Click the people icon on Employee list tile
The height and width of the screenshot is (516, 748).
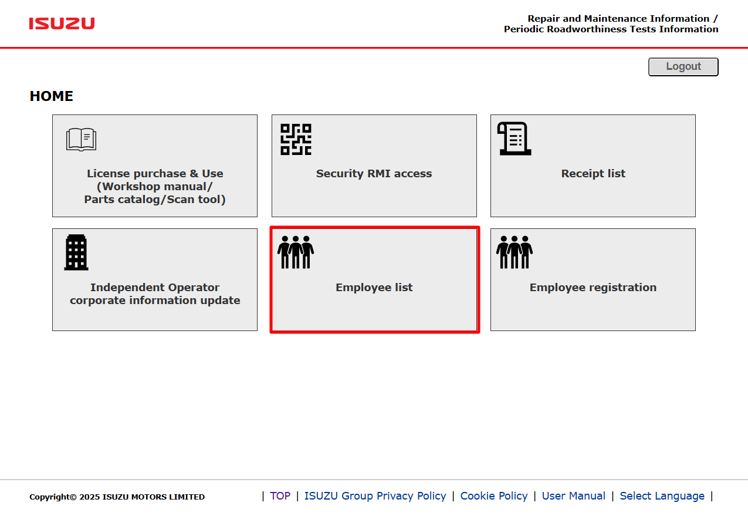296,252
